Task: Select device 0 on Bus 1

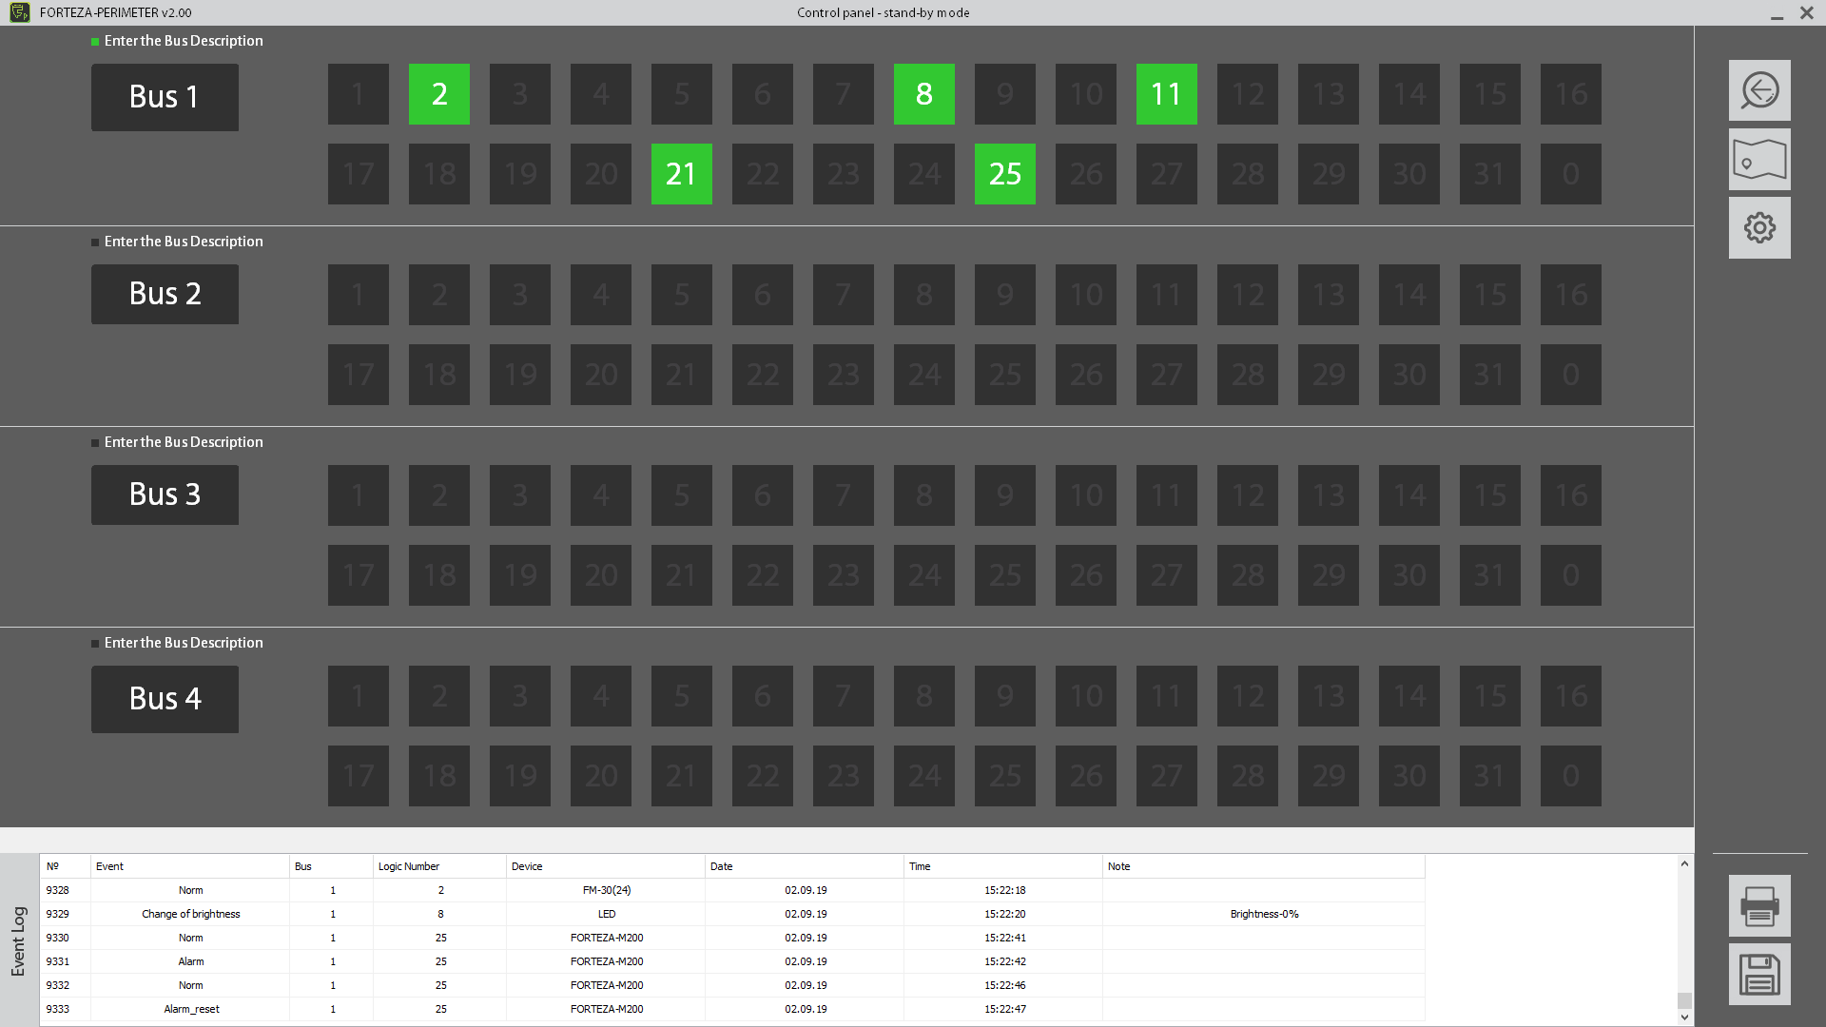Action: [1571, 174]
